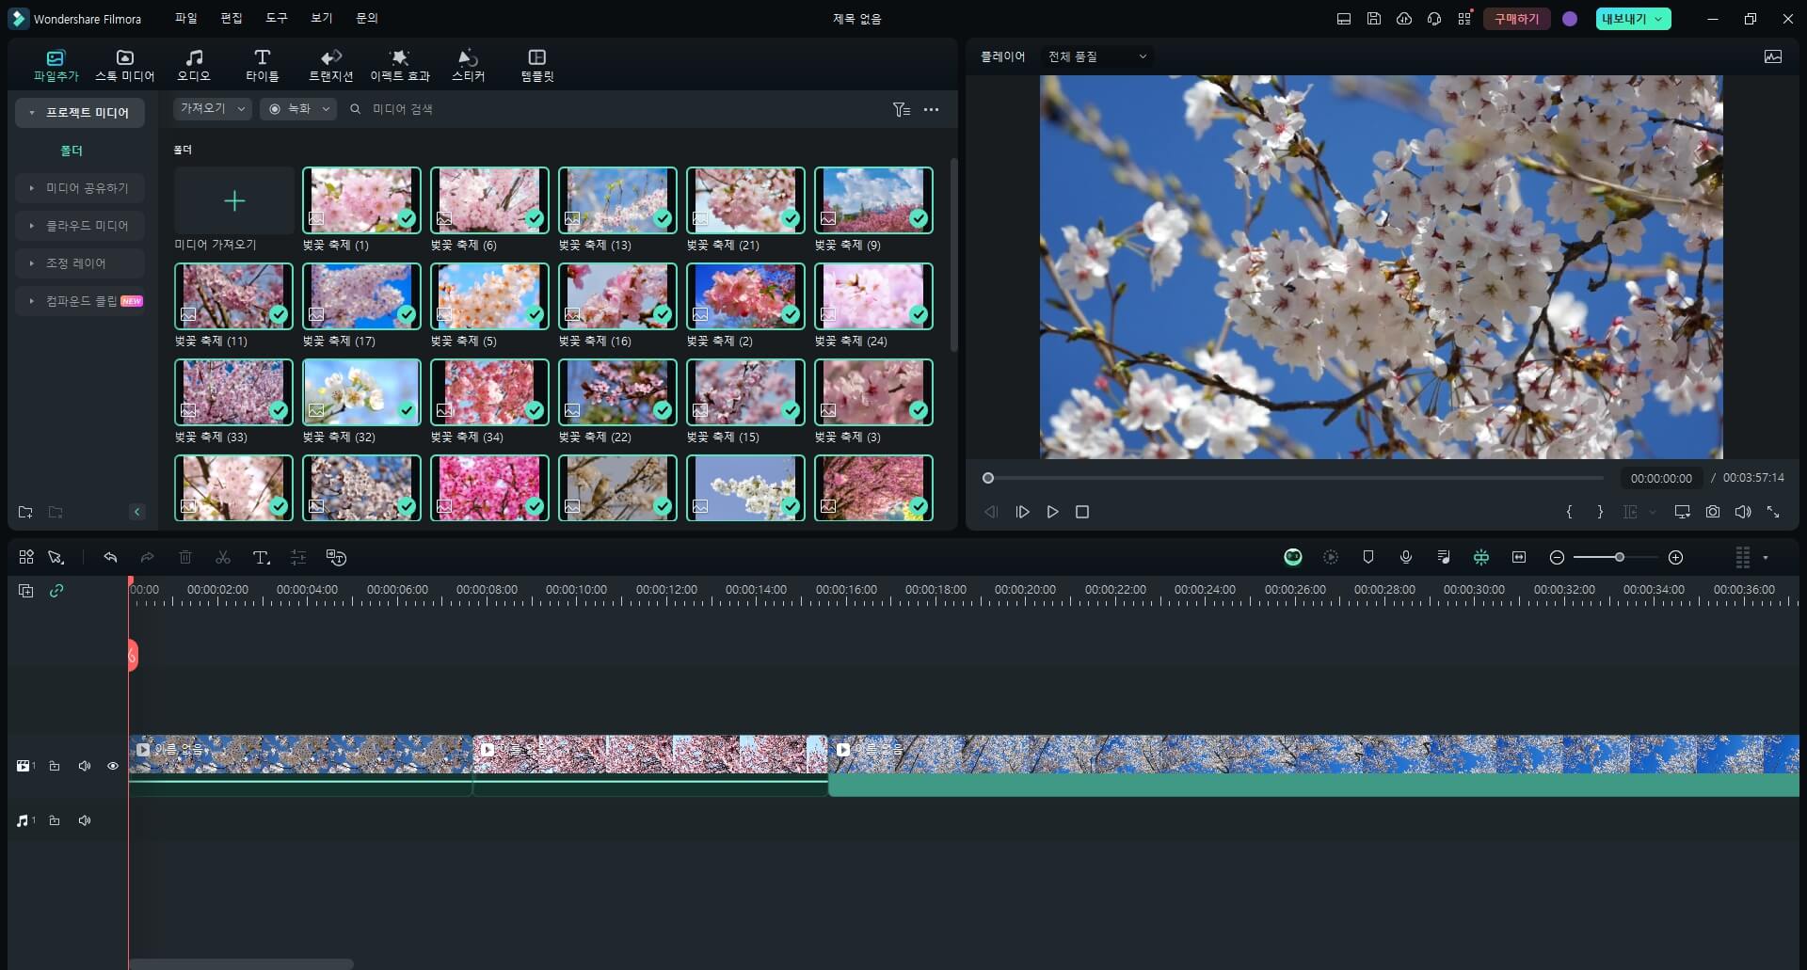Screen dimensions: 1807x970
Task: Enter fullscreen preview with expand icon
Action: pos(1773,512)
